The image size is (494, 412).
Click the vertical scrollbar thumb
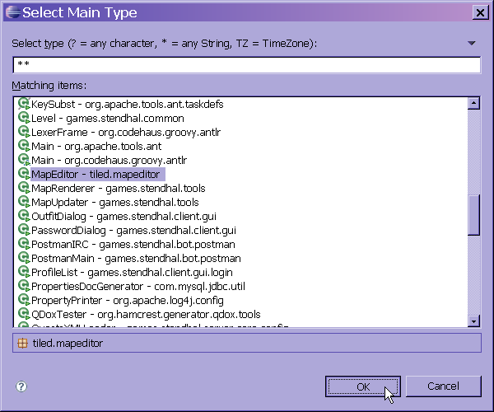pyautogui.click(x=473, y=216)
